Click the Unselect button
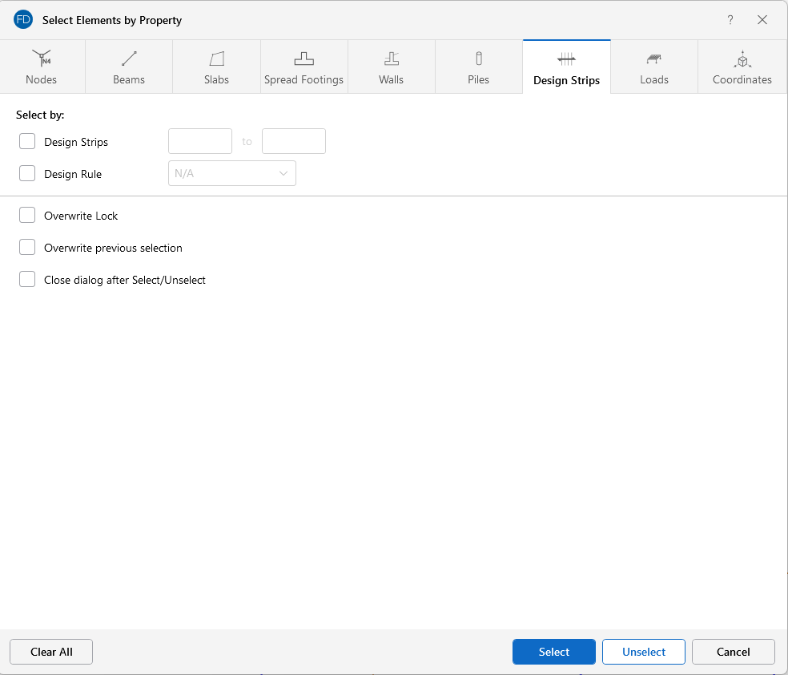 [644, 652]
